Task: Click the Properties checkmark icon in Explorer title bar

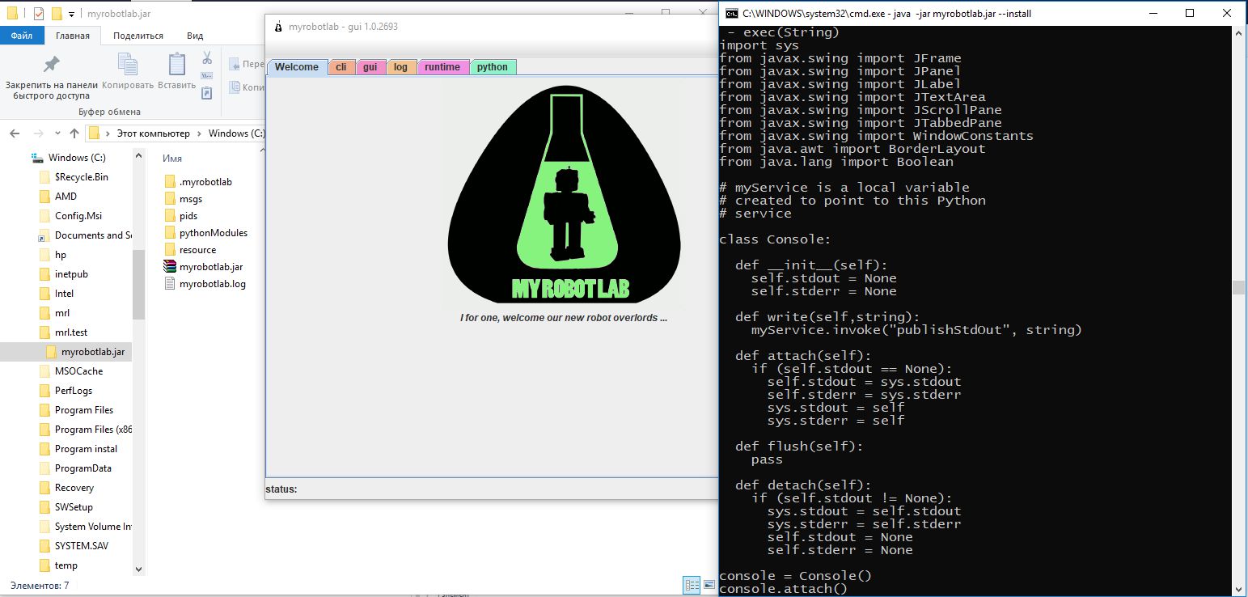Action: pos(38,14)
